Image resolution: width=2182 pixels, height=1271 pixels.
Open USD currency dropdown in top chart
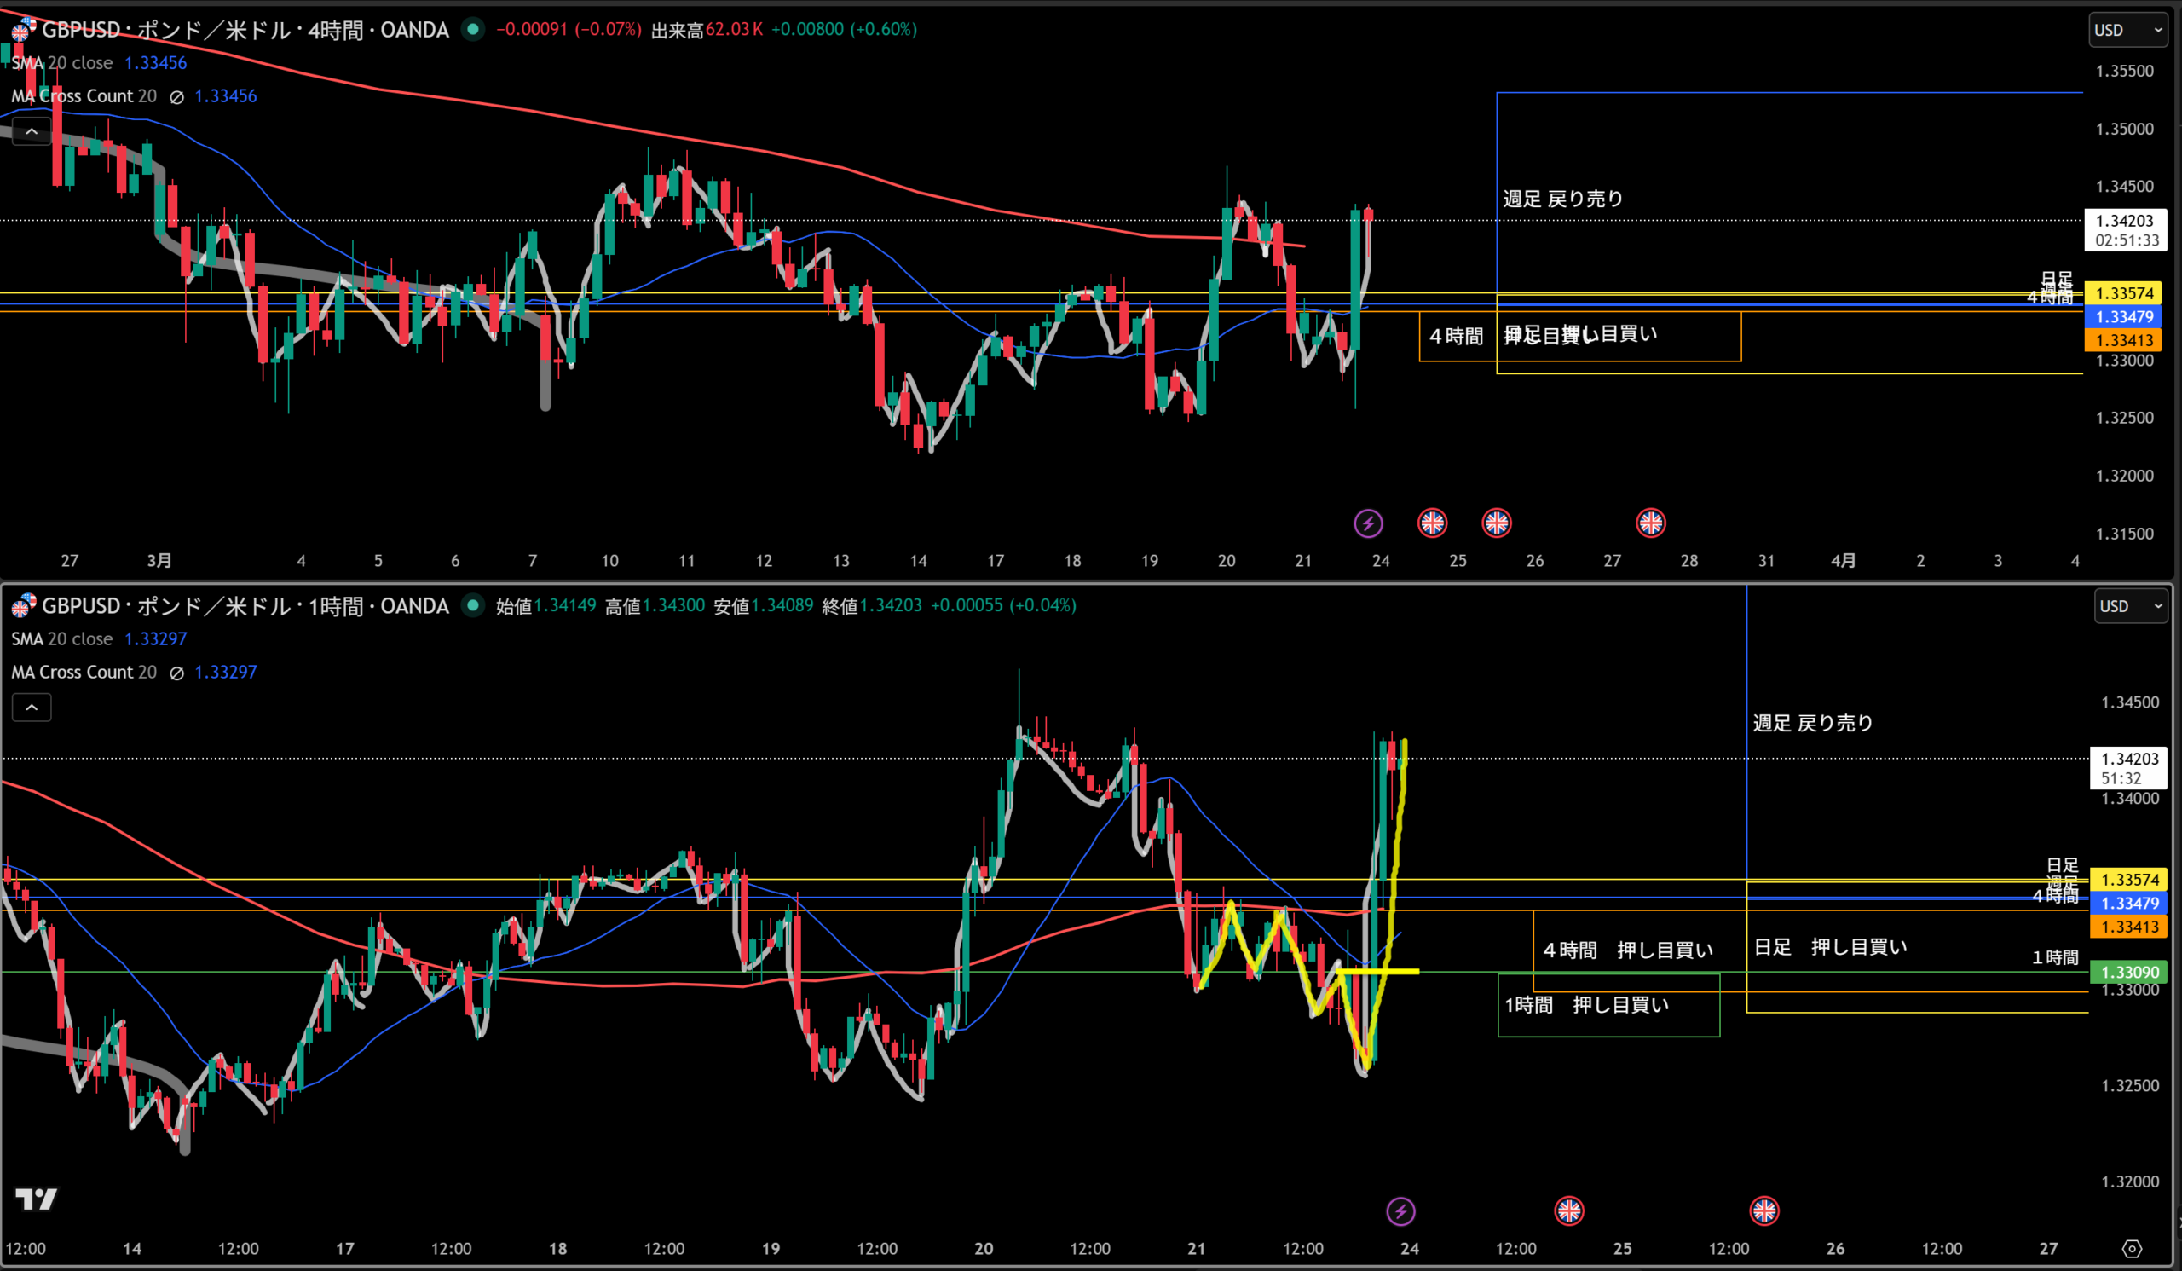(x=2128, y=31)
